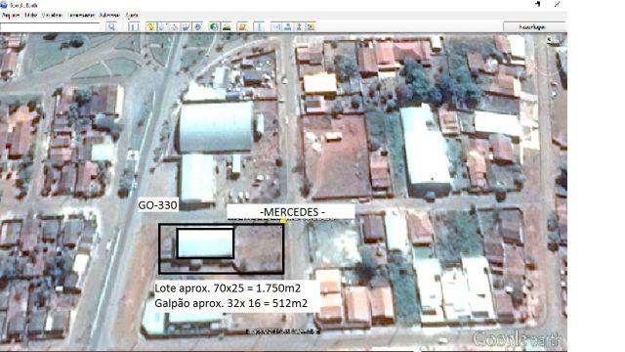
Task: Select the Add Polygon tool
Action: (x=163, y=27)
